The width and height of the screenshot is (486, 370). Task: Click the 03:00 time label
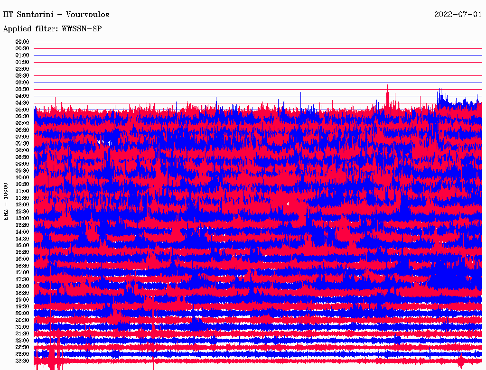[22, 83]
